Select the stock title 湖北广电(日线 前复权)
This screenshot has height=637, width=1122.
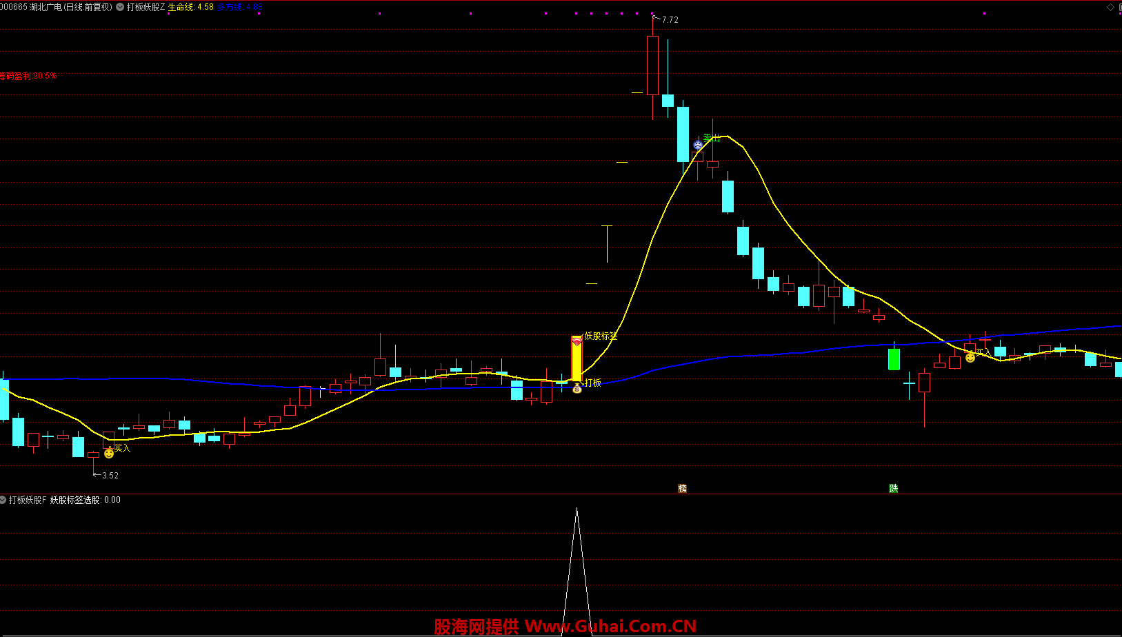[x=70, y=7]
